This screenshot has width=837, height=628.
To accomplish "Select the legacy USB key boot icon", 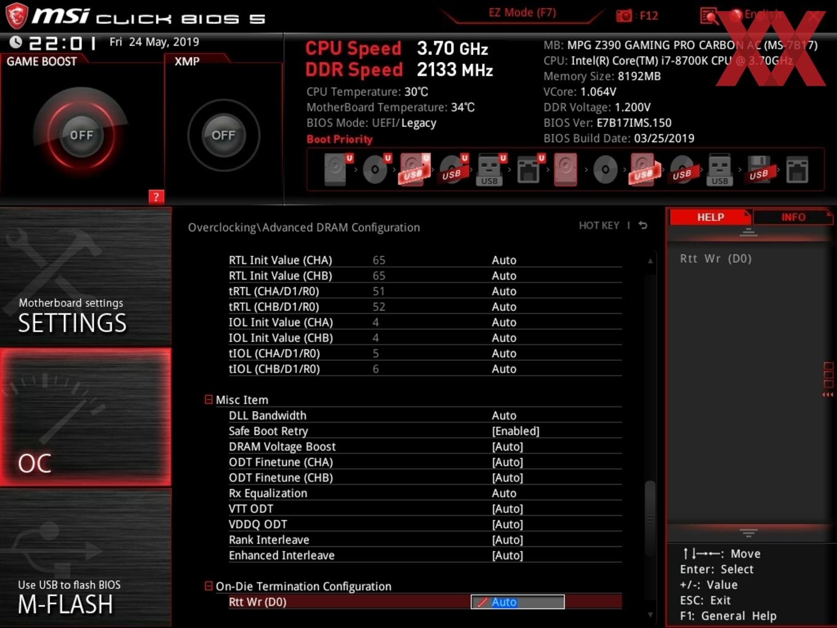I will [x=719, y=169].
